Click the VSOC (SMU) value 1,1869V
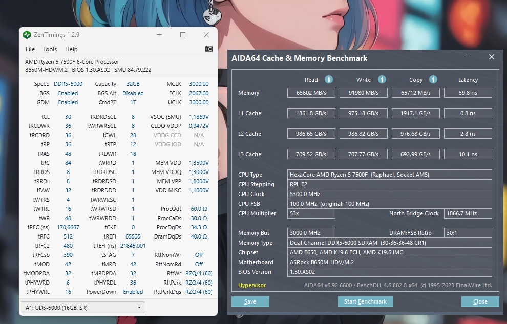This screenshot has width=507, height=324. 199,117
